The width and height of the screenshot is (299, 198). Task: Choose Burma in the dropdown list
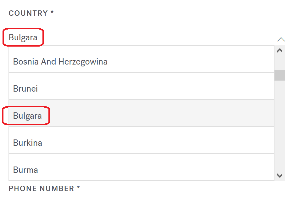25,170
